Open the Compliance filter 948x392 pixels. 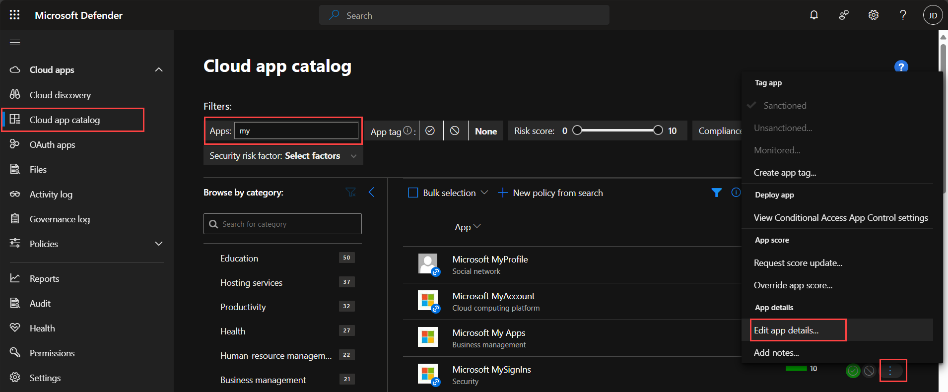717,131
